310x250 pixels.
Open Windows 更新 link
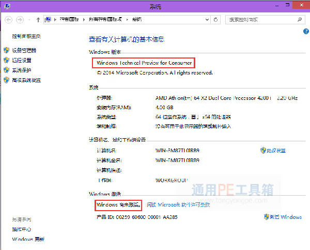click(28, 239)
